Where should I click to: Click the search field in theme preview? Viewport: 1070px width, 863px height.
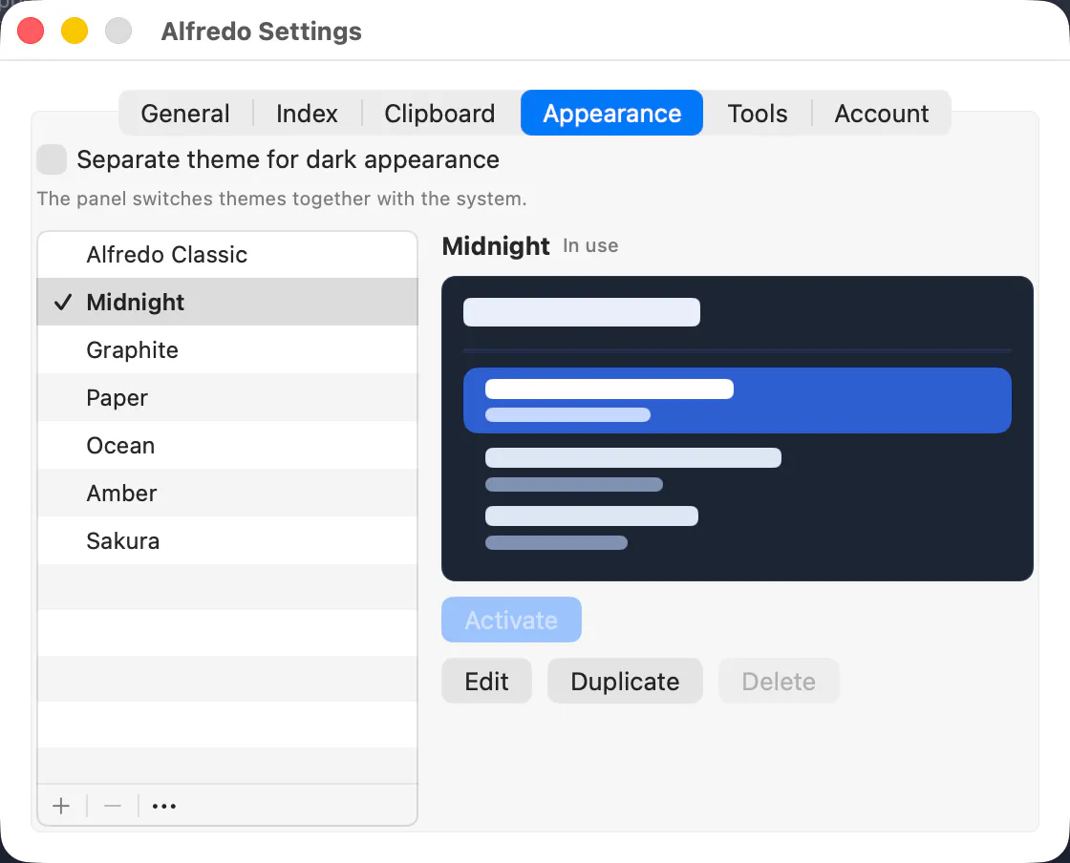(582, 311)
